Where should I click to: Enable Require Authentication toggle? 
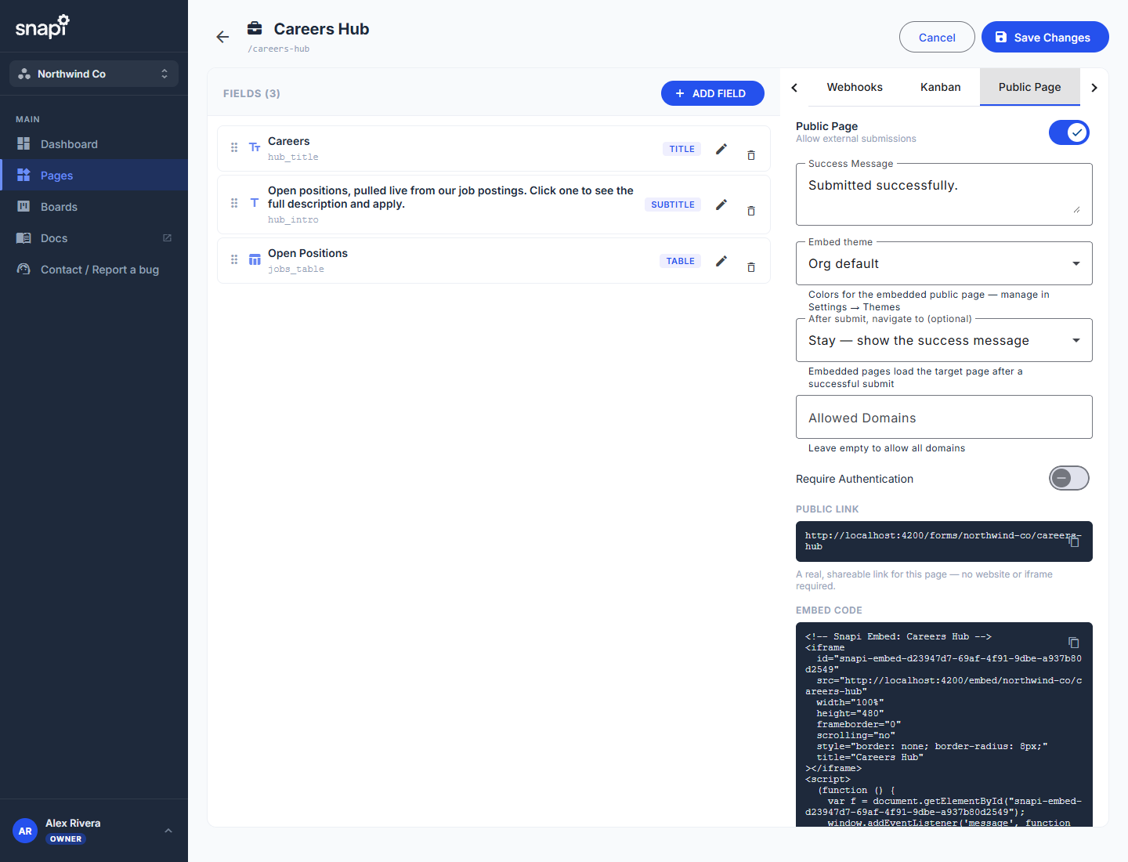(x=1069, y=478)
